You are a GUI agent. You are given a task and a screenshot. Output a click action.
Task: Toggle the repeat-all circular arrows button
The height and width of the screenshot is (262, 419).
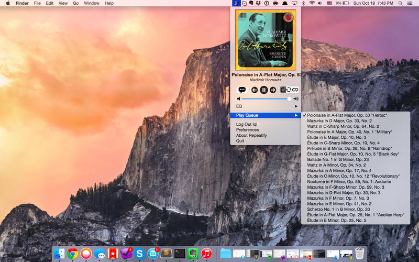click(x=289, y=90)
